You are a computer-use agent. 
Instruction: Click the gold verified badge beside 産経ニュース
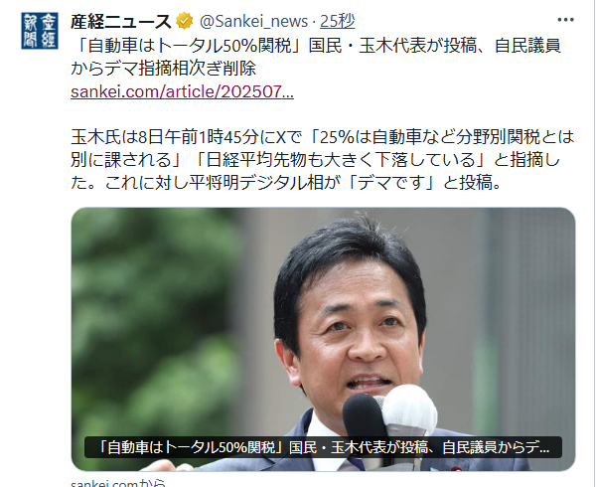click(x=185, y=21)
